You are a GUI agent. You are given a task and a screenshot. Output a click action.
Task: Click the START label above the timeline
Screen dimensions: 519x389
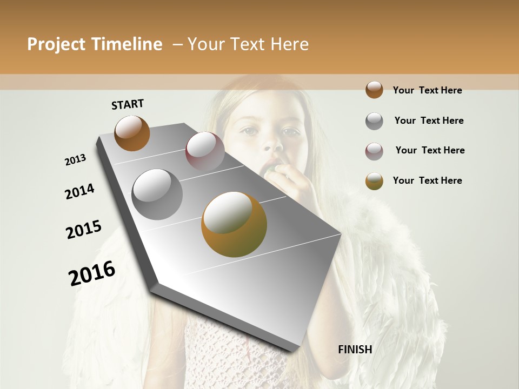click(x=127, y=105)
